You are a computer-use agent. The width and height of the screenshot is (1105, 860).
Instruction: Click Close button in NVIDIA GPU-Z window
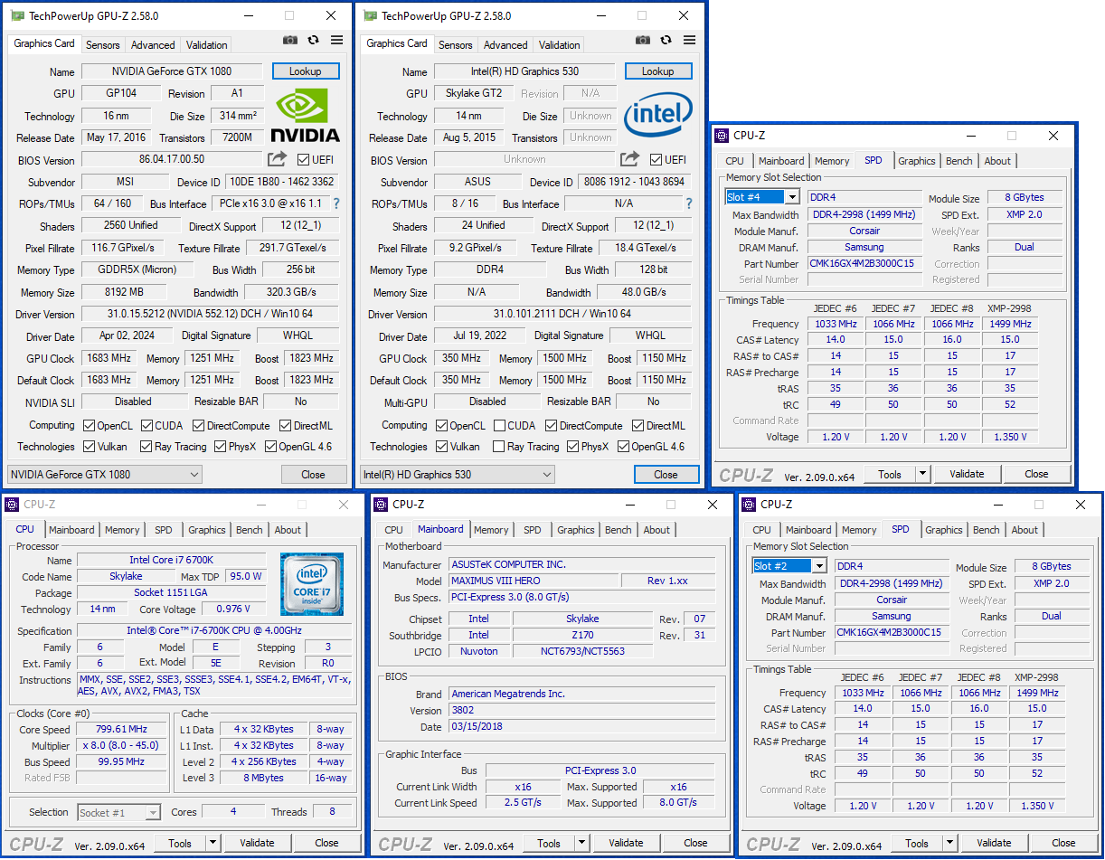[313, 474]
